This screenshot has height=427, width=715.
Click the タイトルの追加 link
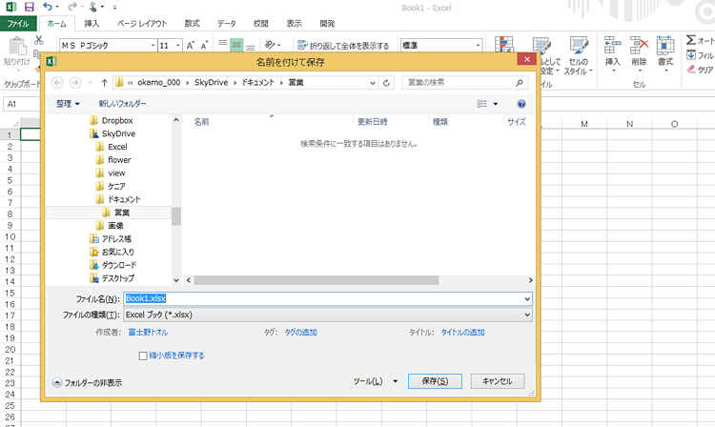pos(462,333)
